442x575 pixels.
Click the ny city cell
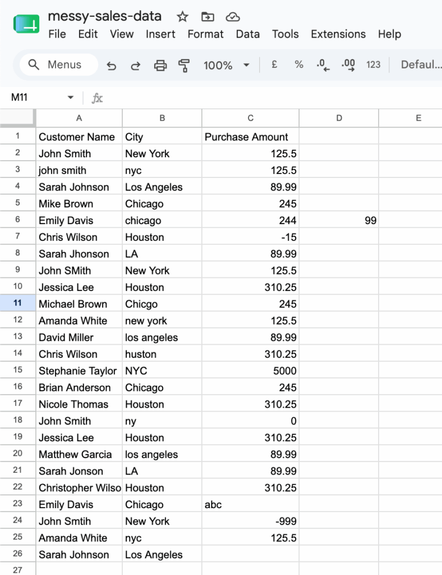162,421
